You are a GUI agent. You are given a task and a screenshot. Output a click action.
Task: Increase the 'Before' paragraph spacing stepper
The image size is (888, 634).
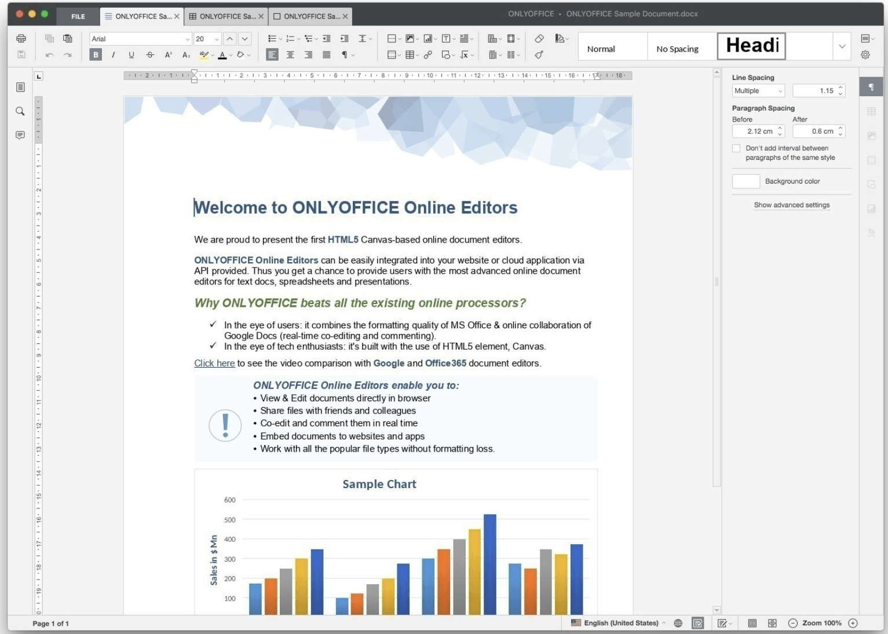click(779, 129)
